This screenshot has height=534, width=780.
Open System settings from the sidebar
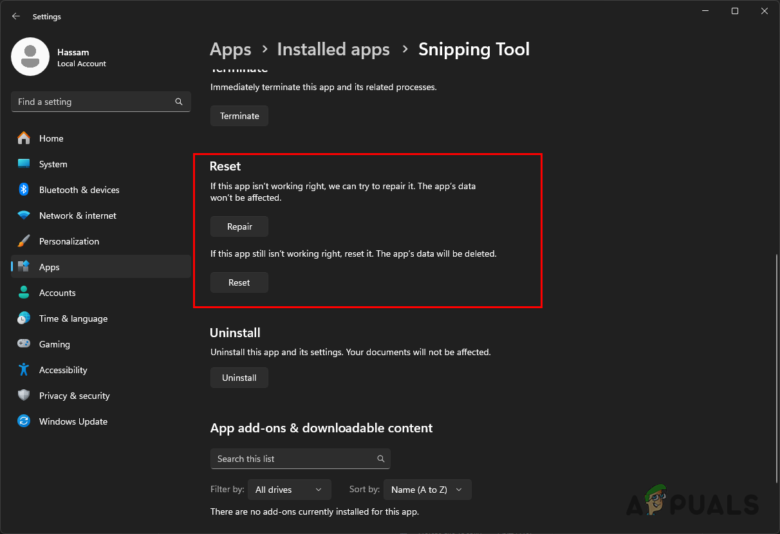pos(53,164)
